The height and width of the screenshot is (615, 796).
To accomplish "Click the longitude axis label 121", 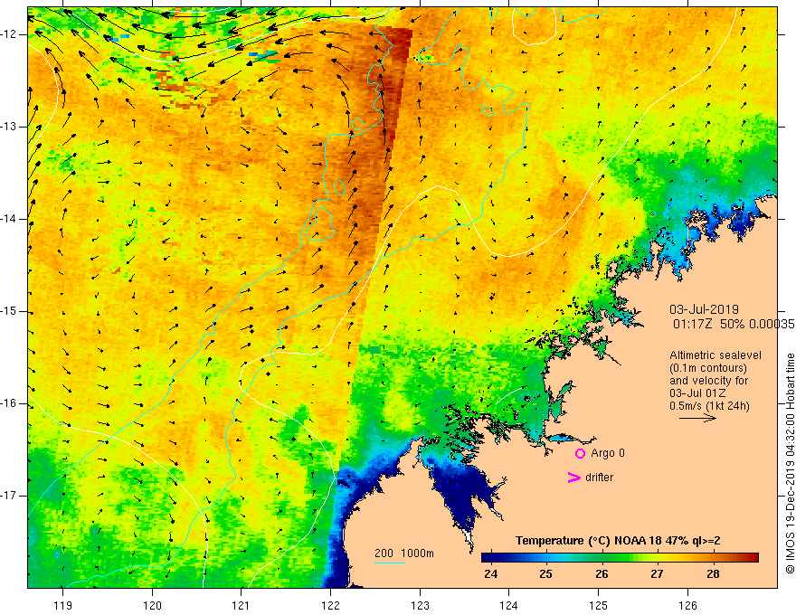I will pyautogui.click(x=242, y=605).
